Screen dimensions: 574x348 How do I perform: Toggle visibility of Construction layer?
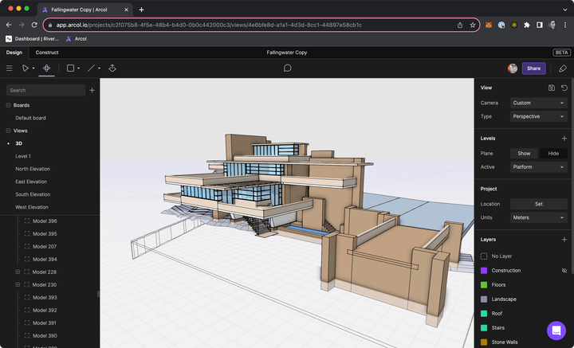click(564, 271)
